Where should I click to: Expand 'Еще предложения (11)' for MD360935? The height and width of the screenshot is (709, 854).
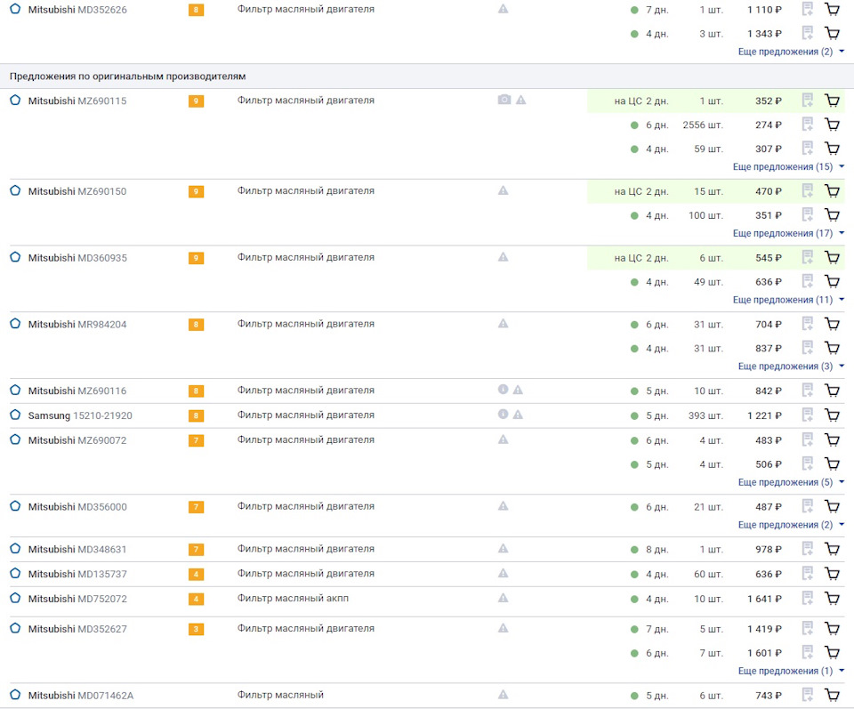788,300
